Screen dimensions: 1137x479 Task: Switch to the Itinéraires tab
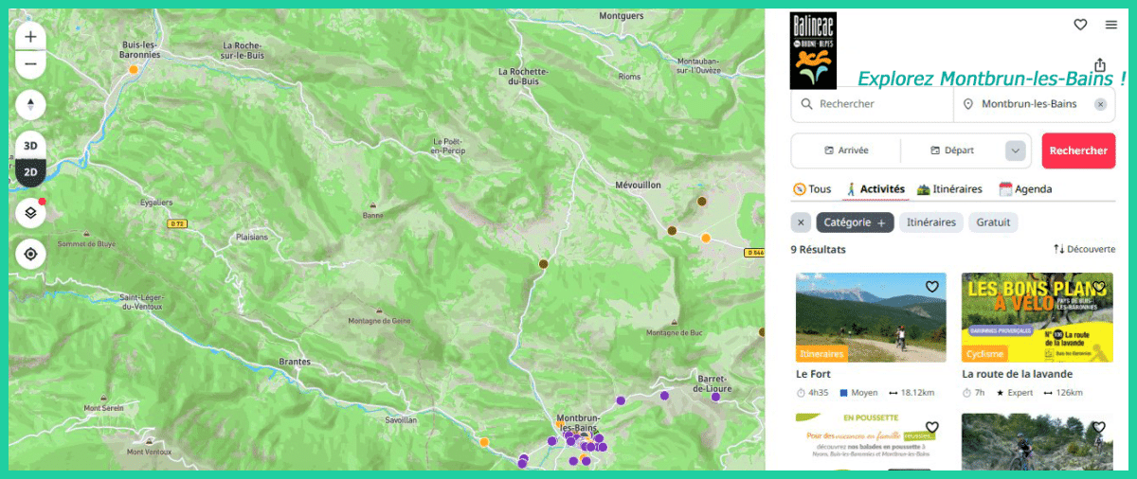pos(949,189)
